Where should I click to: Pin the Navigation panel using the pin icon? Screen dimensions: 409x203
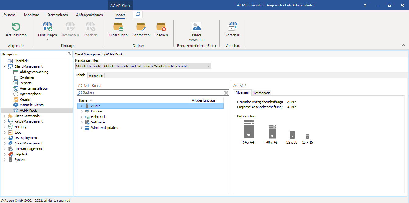coord(69,54)
